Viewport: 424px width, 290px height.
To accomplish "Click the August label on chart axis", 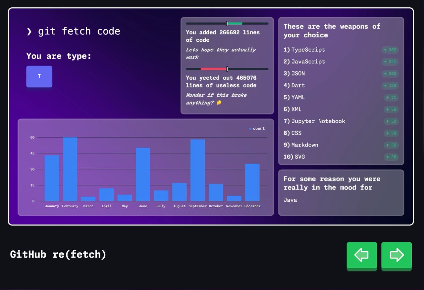I will tap(180, 206).
